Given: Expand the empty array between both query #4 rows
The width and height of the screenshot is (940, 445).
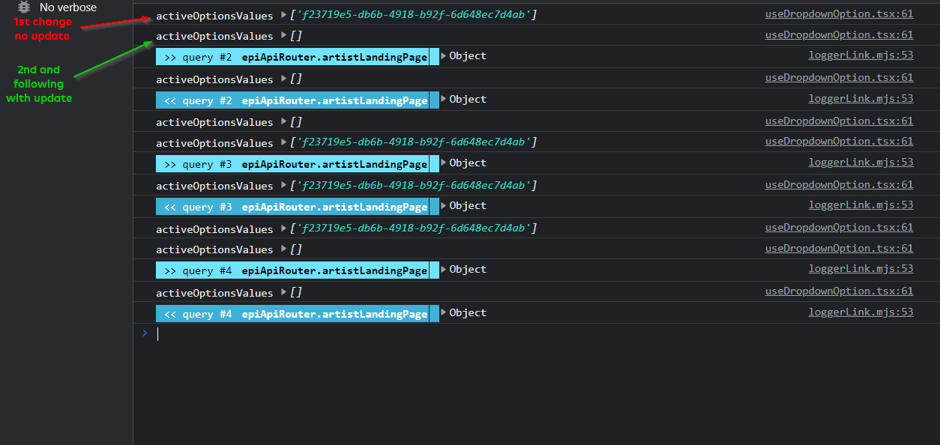Looking at the screenshot, I should (x=283, y=292).
